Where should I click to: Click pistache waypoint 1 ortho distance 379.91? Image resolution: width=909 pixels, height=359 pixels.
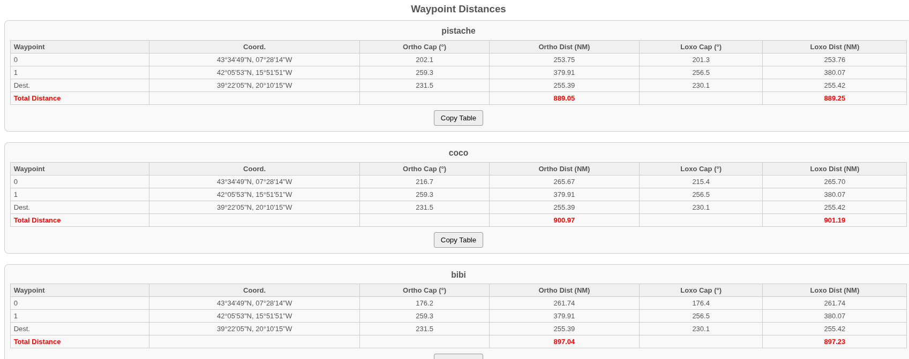pyautogui.click(x=564, y=73)
